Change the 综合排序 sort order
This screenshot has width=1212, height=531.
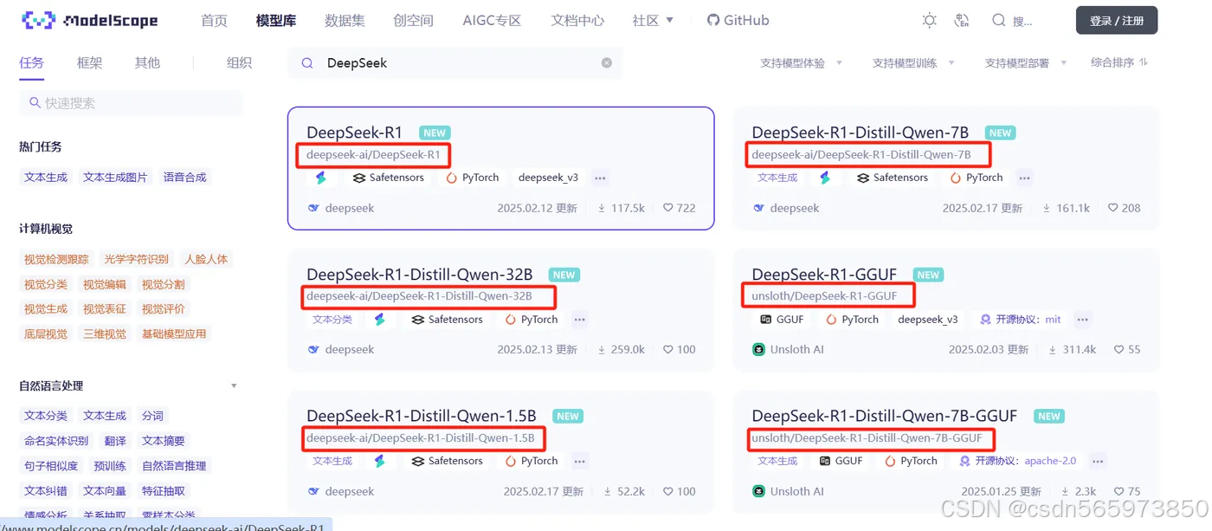coord(1119,62)
